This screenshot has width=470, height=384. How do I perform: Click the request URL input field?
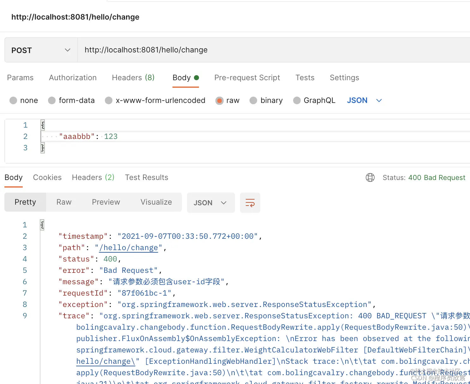coord(274,50)
